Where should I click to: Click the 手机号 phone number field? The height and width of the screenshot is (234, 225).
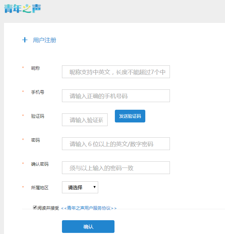116,96
